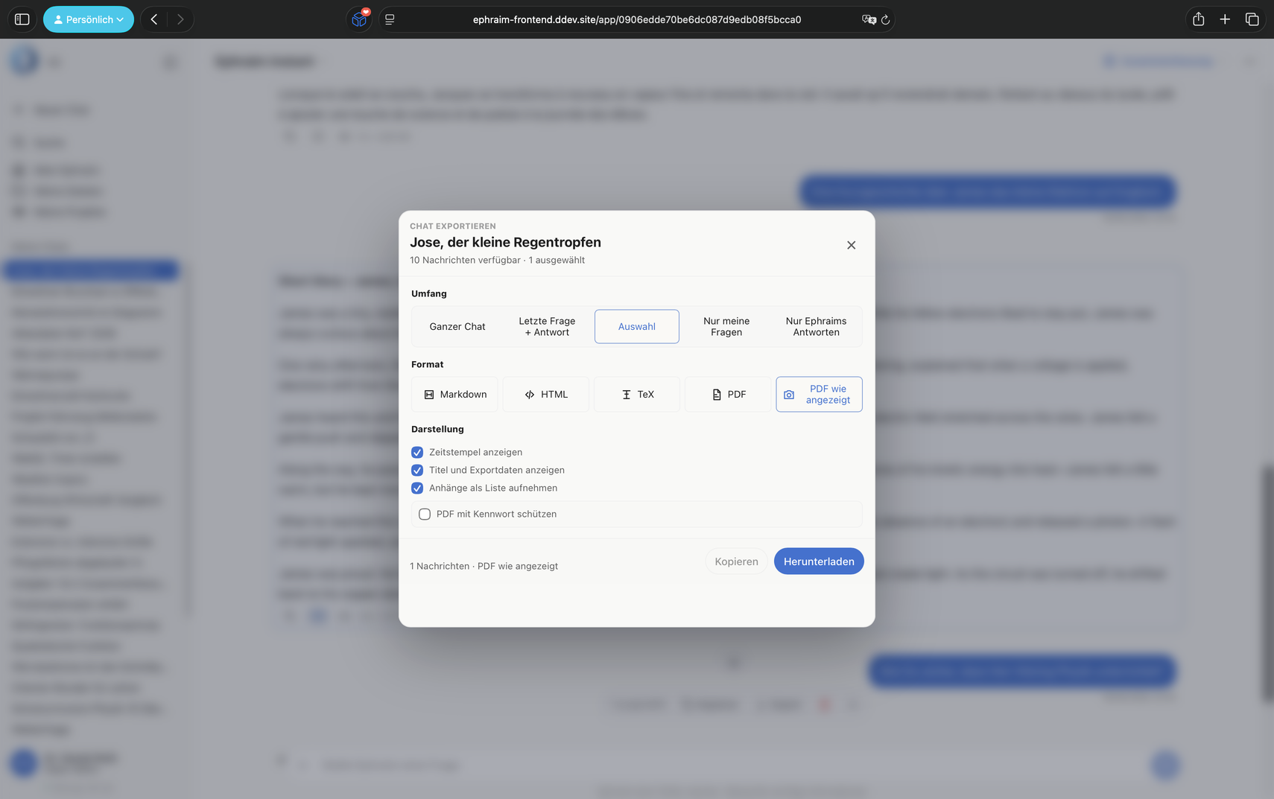Screen dimensions: 1274x799
Task: Select Markdown export format
Action: 455,394
